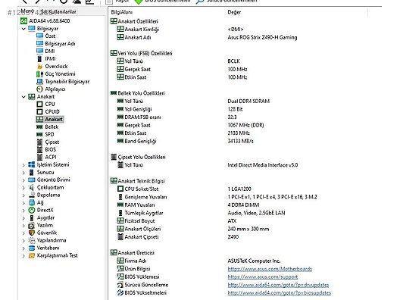This screenshot has width=400, height=300.
Task: Sort by the BilgiAlanı column header
Action: tap(167, 12)
